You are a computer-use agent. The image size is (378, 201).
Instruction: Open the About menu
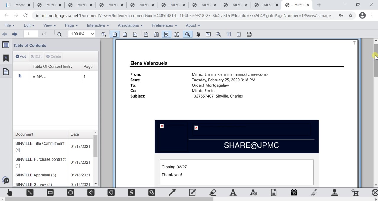[x=193, y=25]
